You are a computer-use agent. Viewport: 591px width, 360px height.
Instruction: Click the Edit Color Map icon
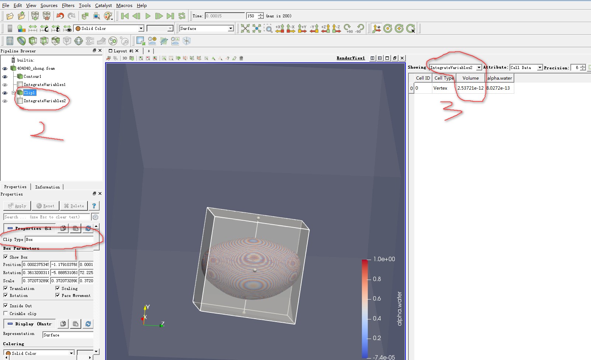point(21,28)
